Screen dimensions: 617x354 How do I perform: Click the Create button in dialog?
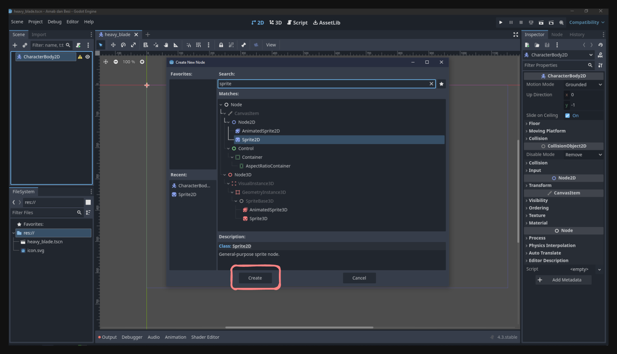[x=255, y=278]
